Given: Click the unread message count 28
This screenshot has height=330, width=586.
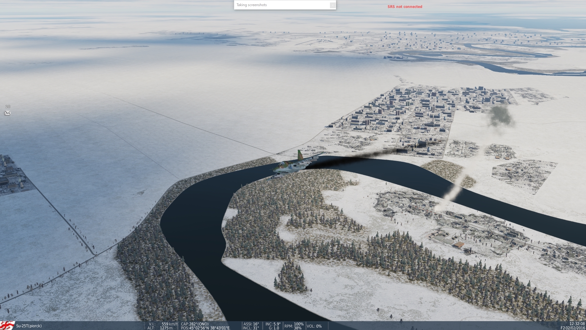Looking at the screenshot, I should coord(8,107).
